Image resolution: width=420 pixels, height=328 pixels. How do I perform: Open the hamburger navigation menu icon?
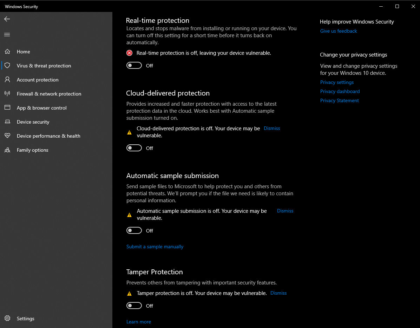point(7,34)
